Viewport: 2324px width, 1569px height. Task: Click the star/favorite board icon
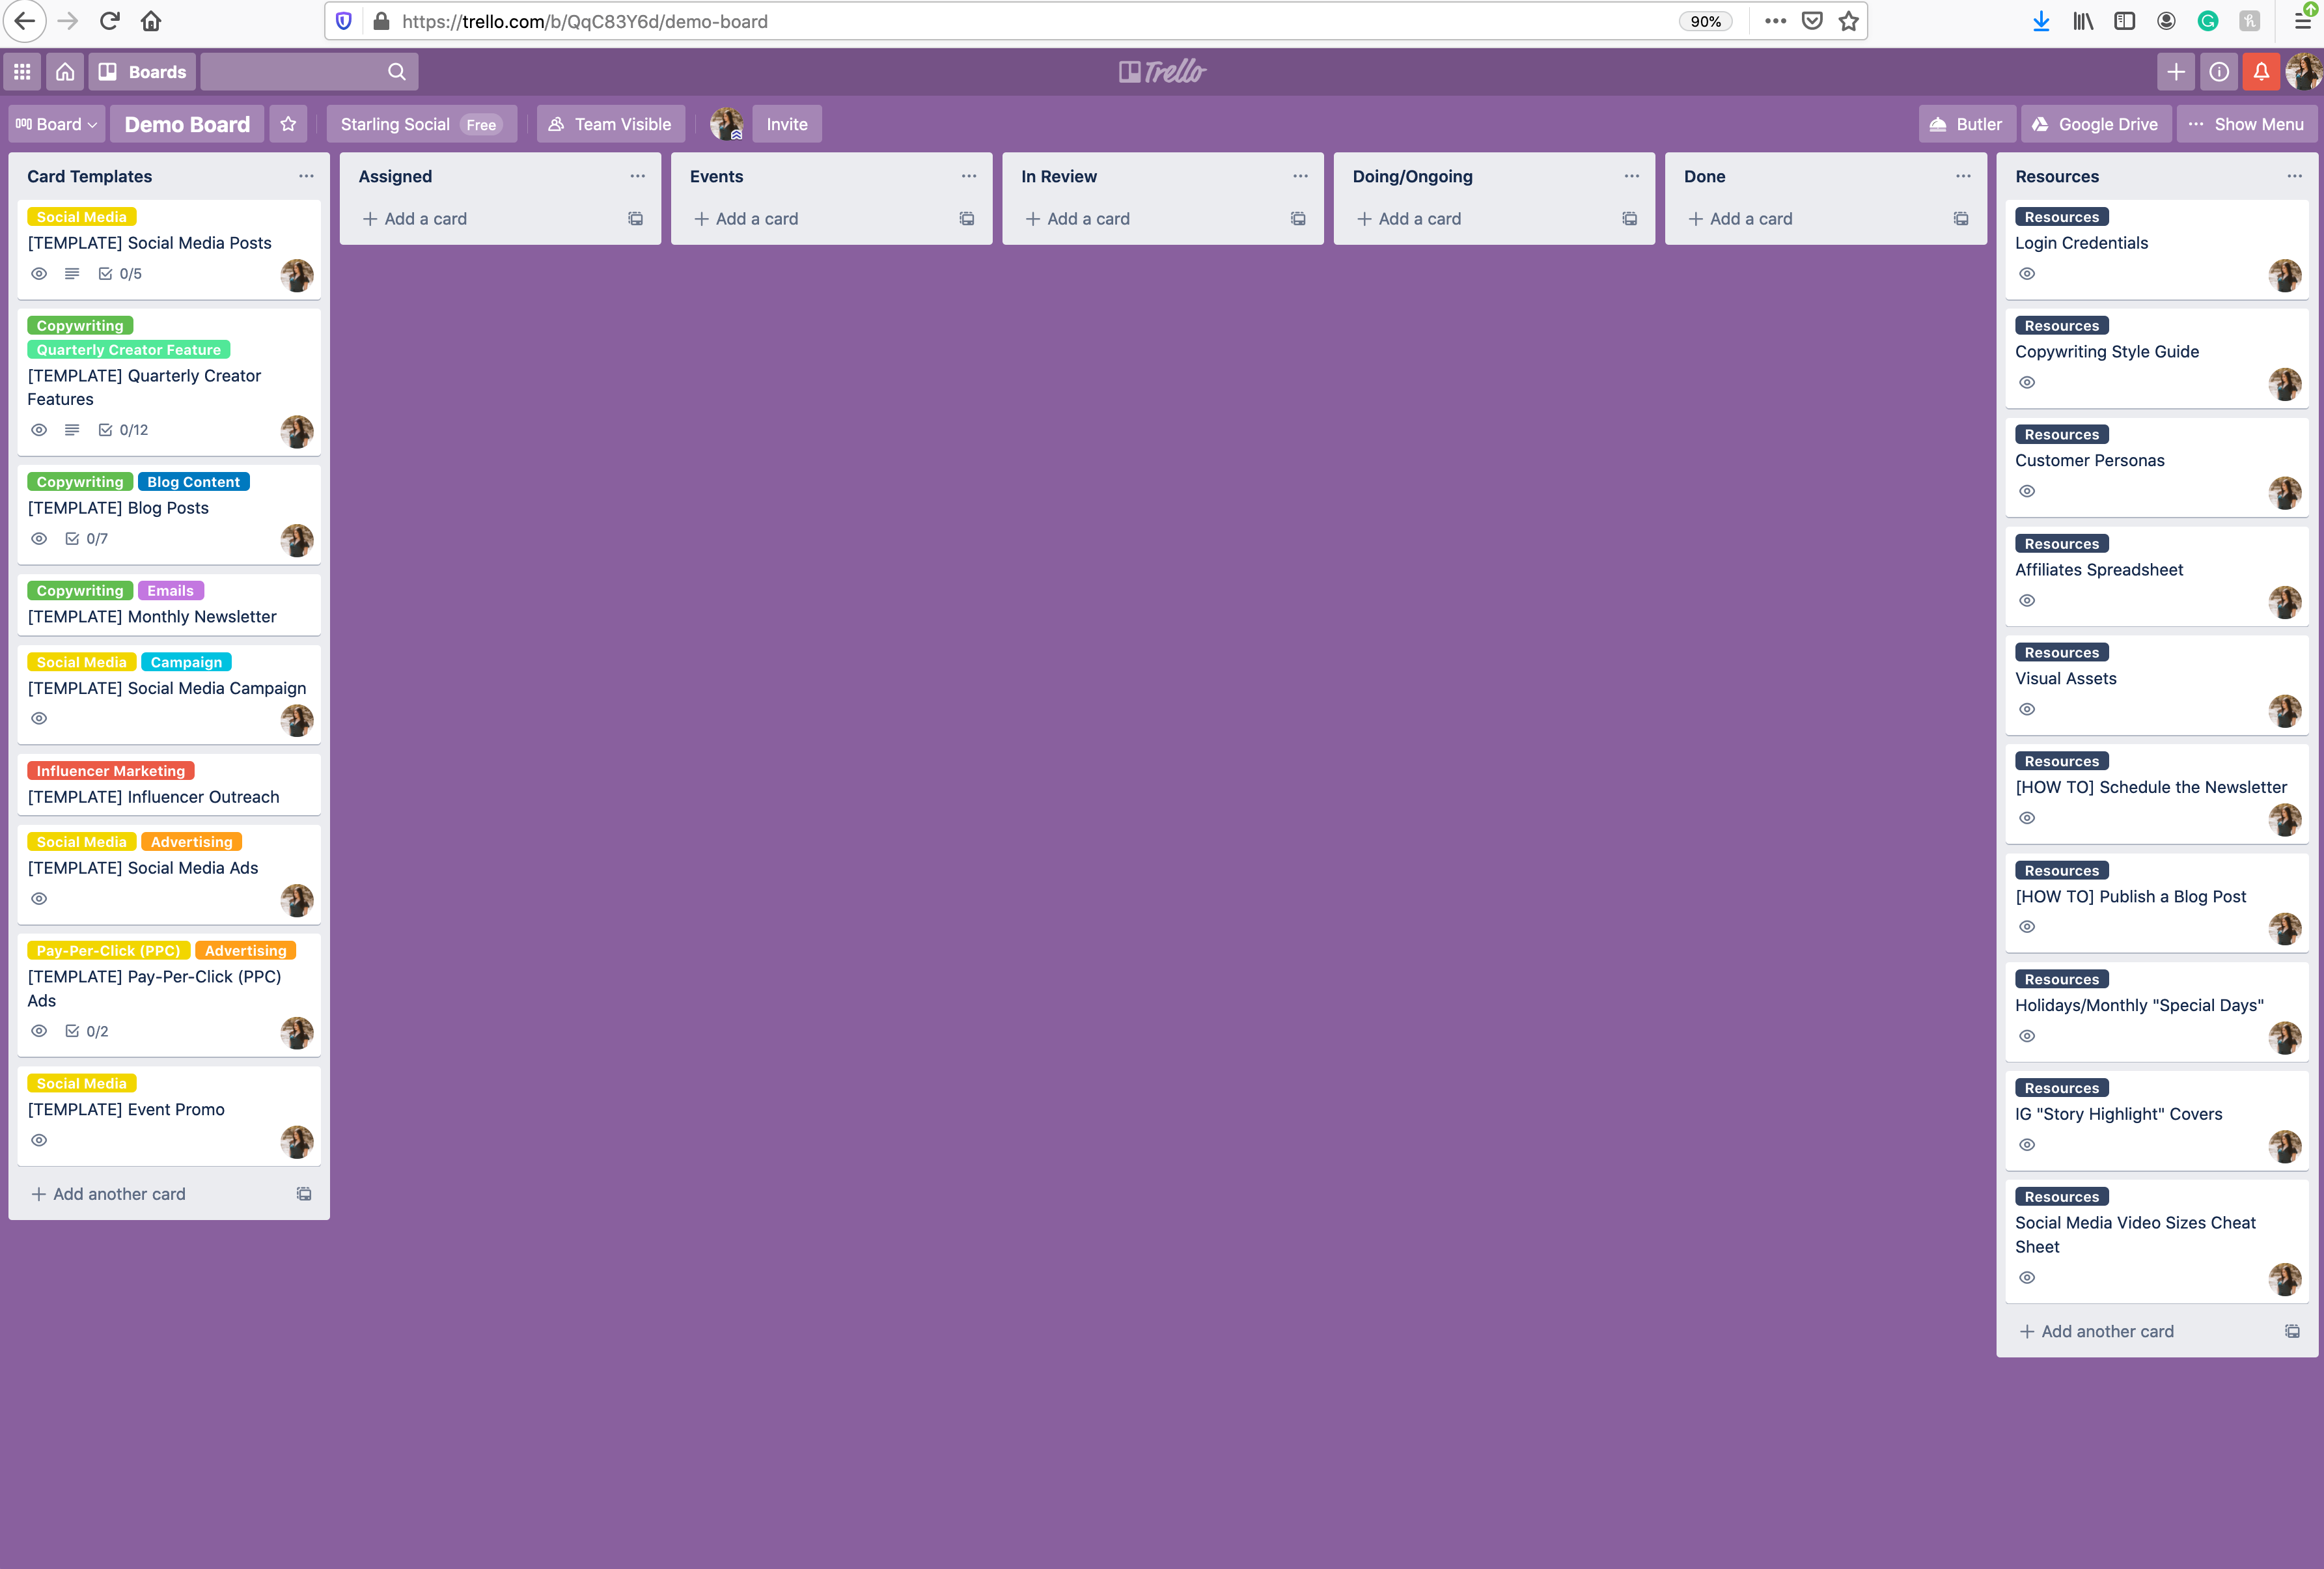click(x=289, y=122)
